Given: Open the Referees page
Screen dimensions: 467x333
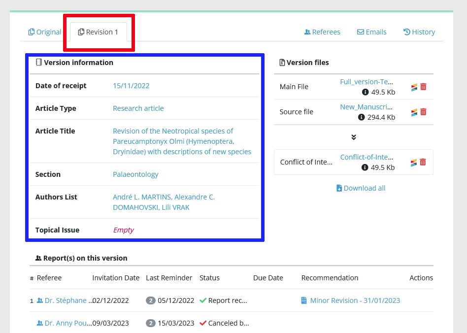Looking at the screenshot, I should 322,32.
